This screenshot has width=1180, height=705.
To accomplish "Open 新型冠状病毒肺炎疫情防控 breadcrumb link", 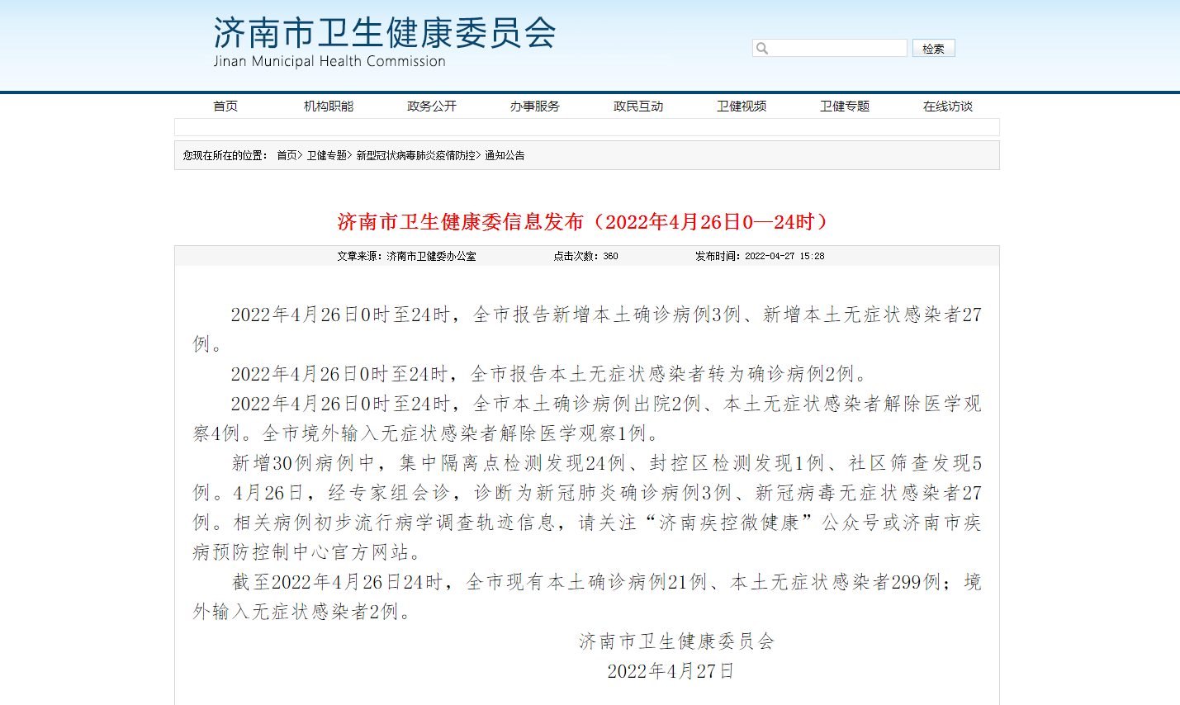I will click(x=416, y=155).
